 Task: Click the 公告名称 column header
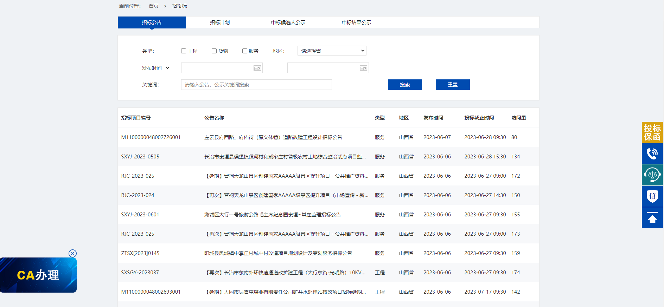[x=214, y=118]
